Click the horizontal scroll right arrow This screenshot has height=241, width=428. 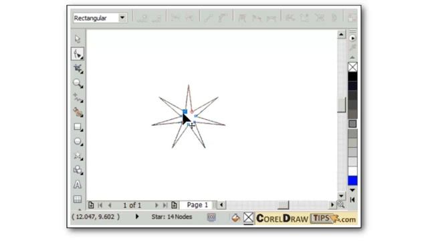coord(332,205)
